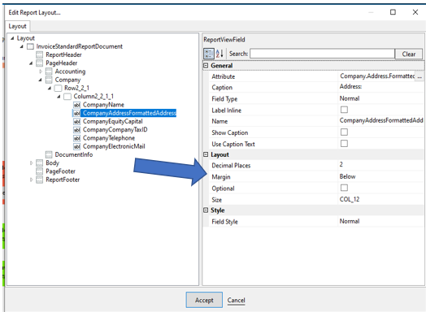The height and width of the screenshot is (312, 426).
Task: Expand the Accounting tree node
Action: pos(41,71)
